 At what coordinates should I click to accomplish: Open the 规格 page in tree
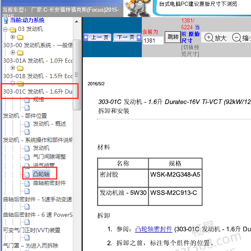[38, 99]
